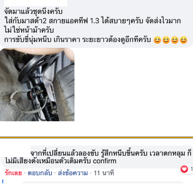
Task: Click the first smiling emoji
Action: pos(157,40)
